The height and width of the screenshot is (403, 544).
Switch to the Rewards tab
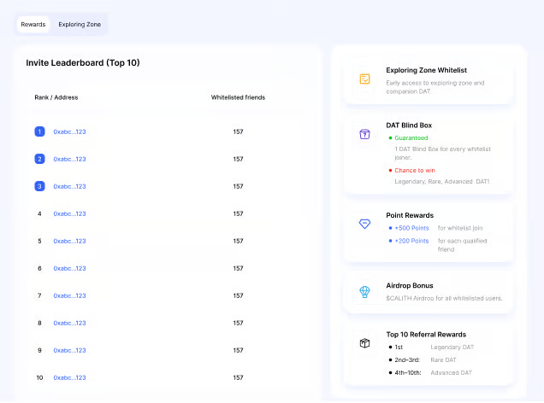point(33,25)
